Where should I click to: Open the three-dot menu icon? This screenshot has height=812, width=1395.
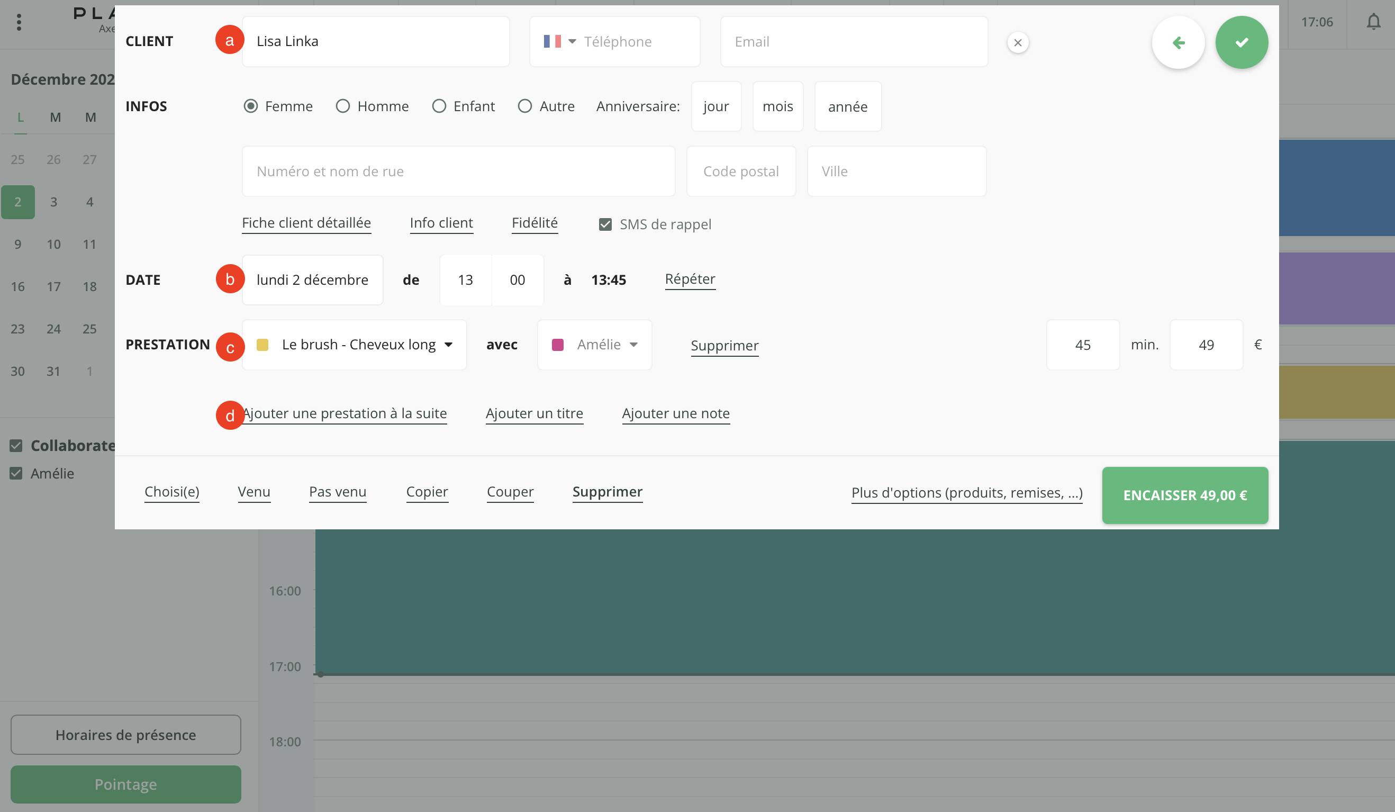[x=19, y=22]
